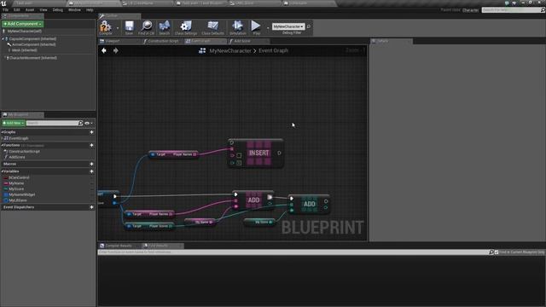Collapse the Functions section
The width and height of the screenshot is (546, 307).
pos(2,145)
